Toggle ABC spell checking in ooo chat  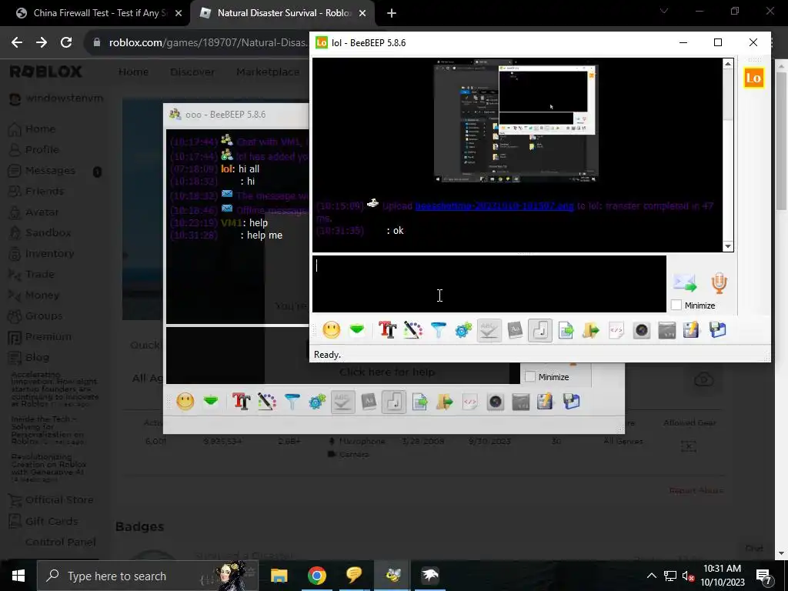(342, 402)
